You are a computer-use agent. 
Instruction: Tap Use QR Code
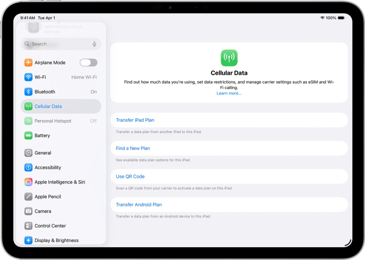point(229,176)
